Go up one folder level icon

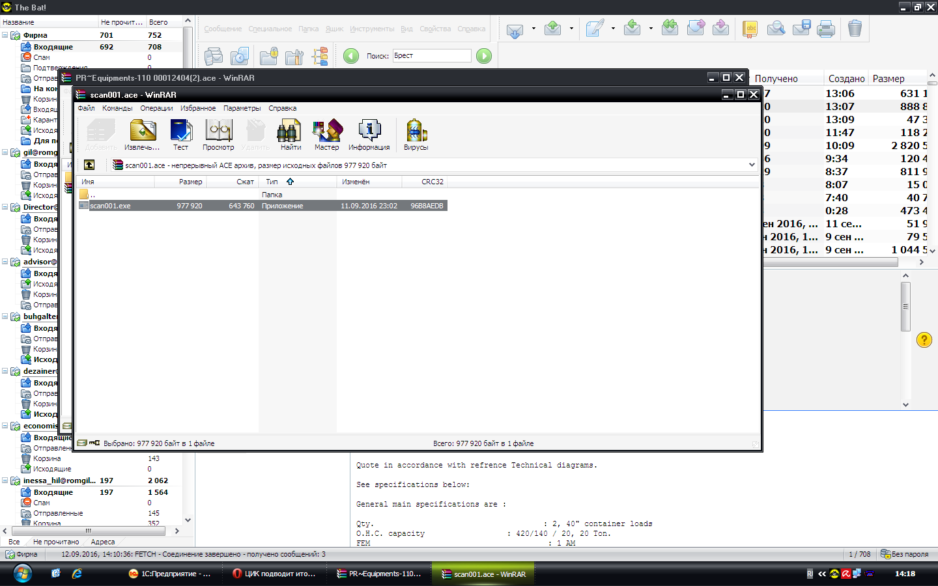[89, 165]
